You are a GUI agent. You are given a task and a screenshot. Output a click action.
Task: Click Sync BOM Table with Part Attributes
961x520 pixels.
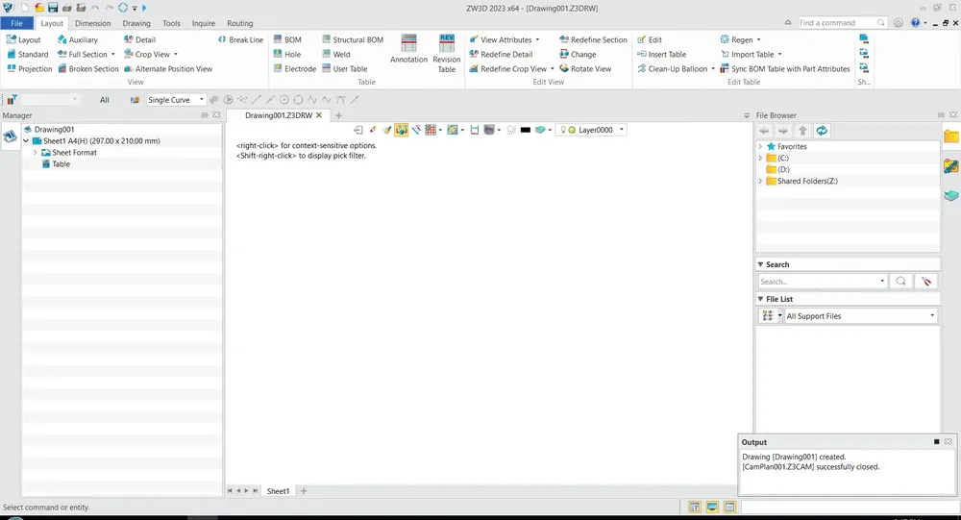tap(785, 69)
